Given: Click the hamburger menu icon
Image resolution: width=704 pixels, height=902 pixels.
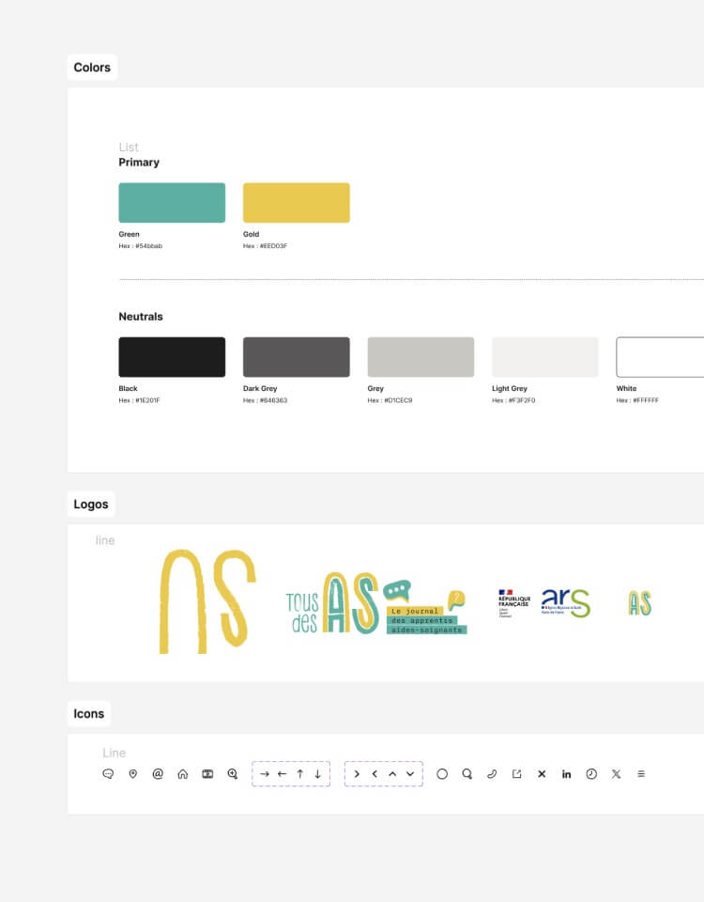Looking at the screenshot, I should click(641, 773).
